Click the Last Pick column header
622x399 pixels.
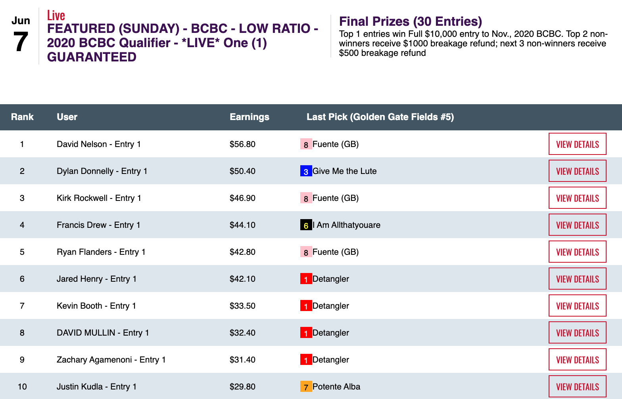(x=380, y=117)
